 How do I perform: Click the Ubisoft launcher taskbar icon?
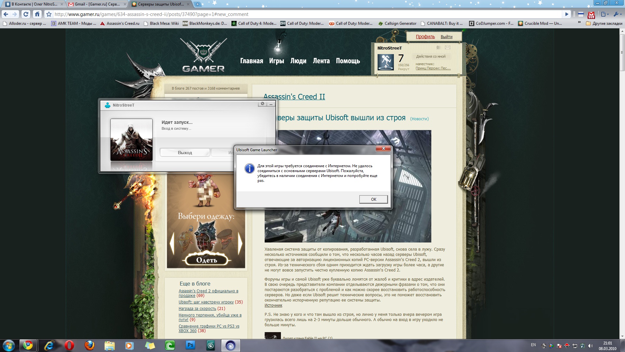click(230, 345)
